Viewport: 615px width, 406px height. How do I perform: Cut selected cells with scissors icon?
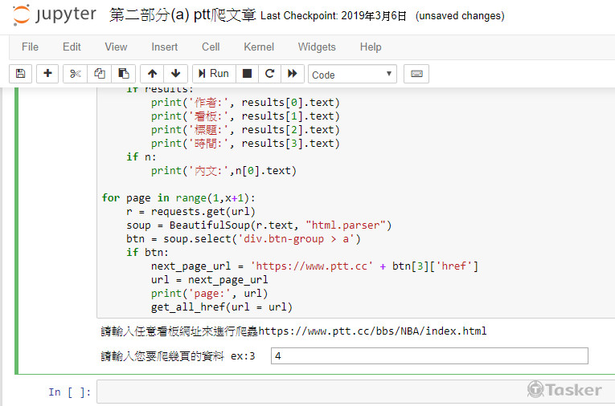click(x=76, y=74)
